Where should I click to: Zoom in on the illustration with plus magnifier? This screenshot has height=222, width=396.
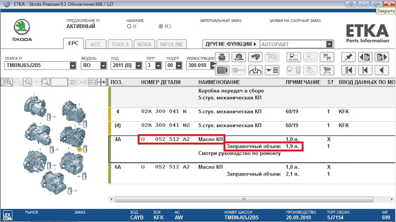coord(8,82)
